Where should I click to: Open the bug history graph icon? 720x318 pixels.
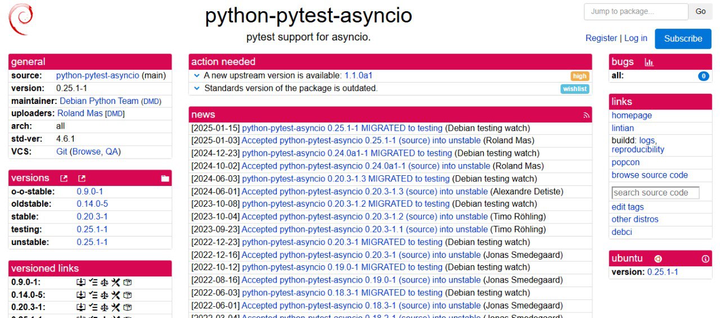649,62
